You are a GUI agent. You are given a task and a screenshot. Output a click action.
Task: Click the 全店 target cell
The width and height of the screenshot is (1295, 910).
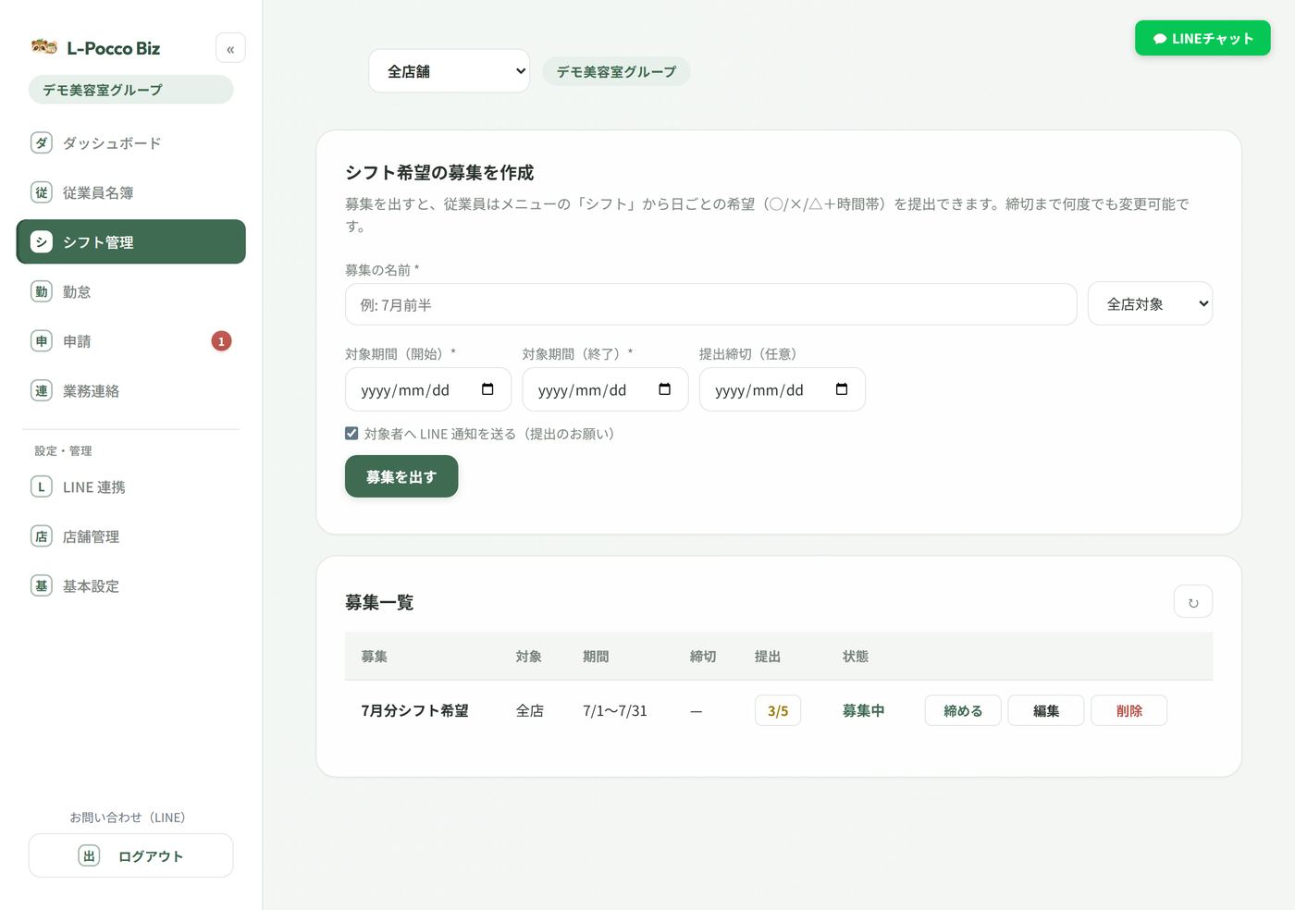[x=530, y=710]
